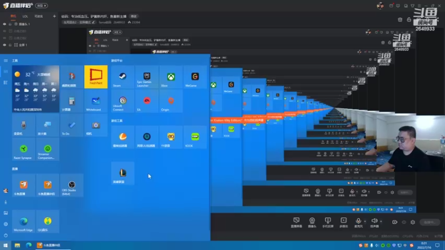Click the taskbar clock showing 2022/7/16

(x=424, y=246)
